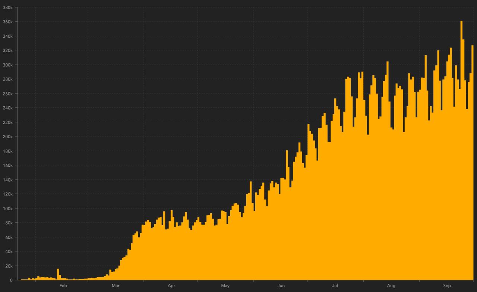
Task: Select the '140k' y-axis tick label
Action: pyautogui.click(x=8, y=180)
